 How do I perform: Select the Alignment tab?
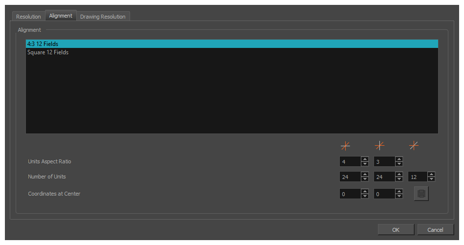[x=61, y=16]
